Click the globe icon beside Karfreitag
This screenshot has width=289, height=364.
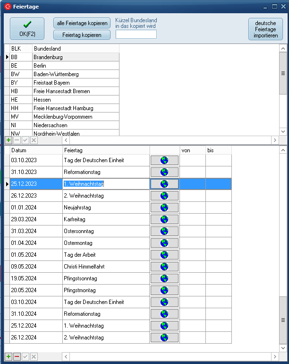[164, 219]
